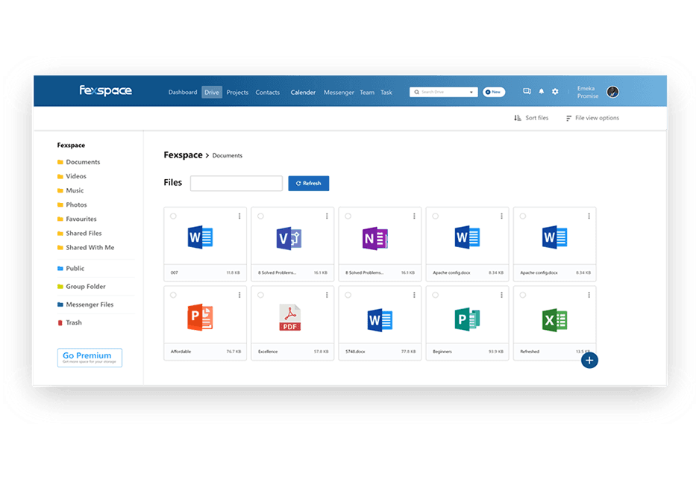
Task: Focus the Files filter text field
Action: pos(236,183)
